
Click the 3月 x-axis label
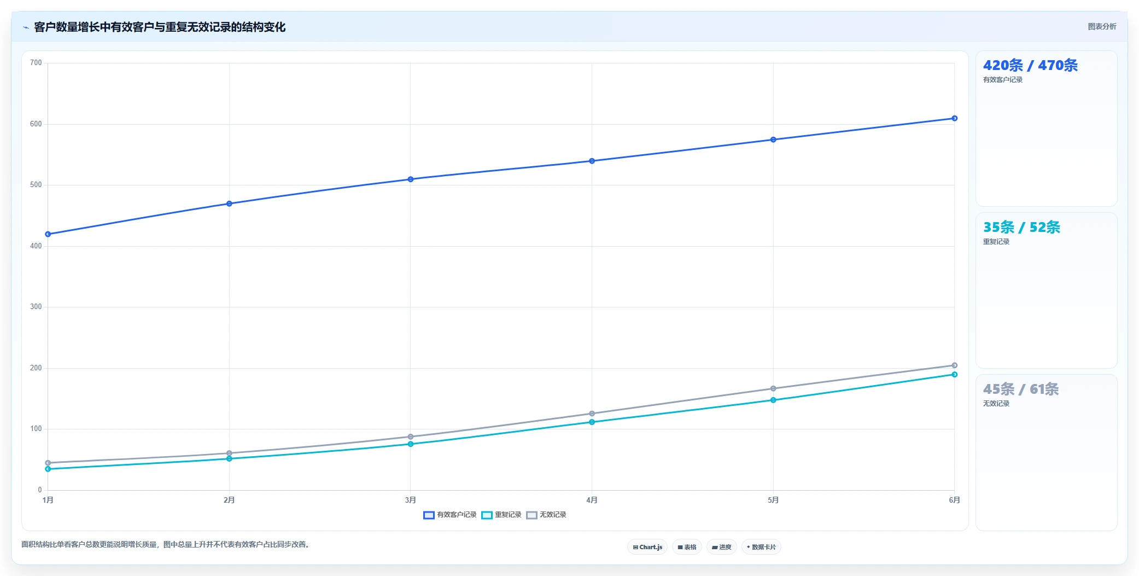[x=411, y=500]
